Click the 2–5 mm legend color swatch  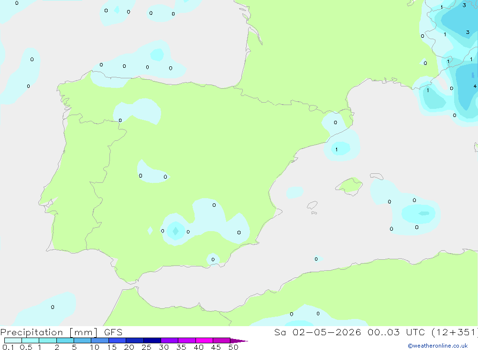[65, 340]
